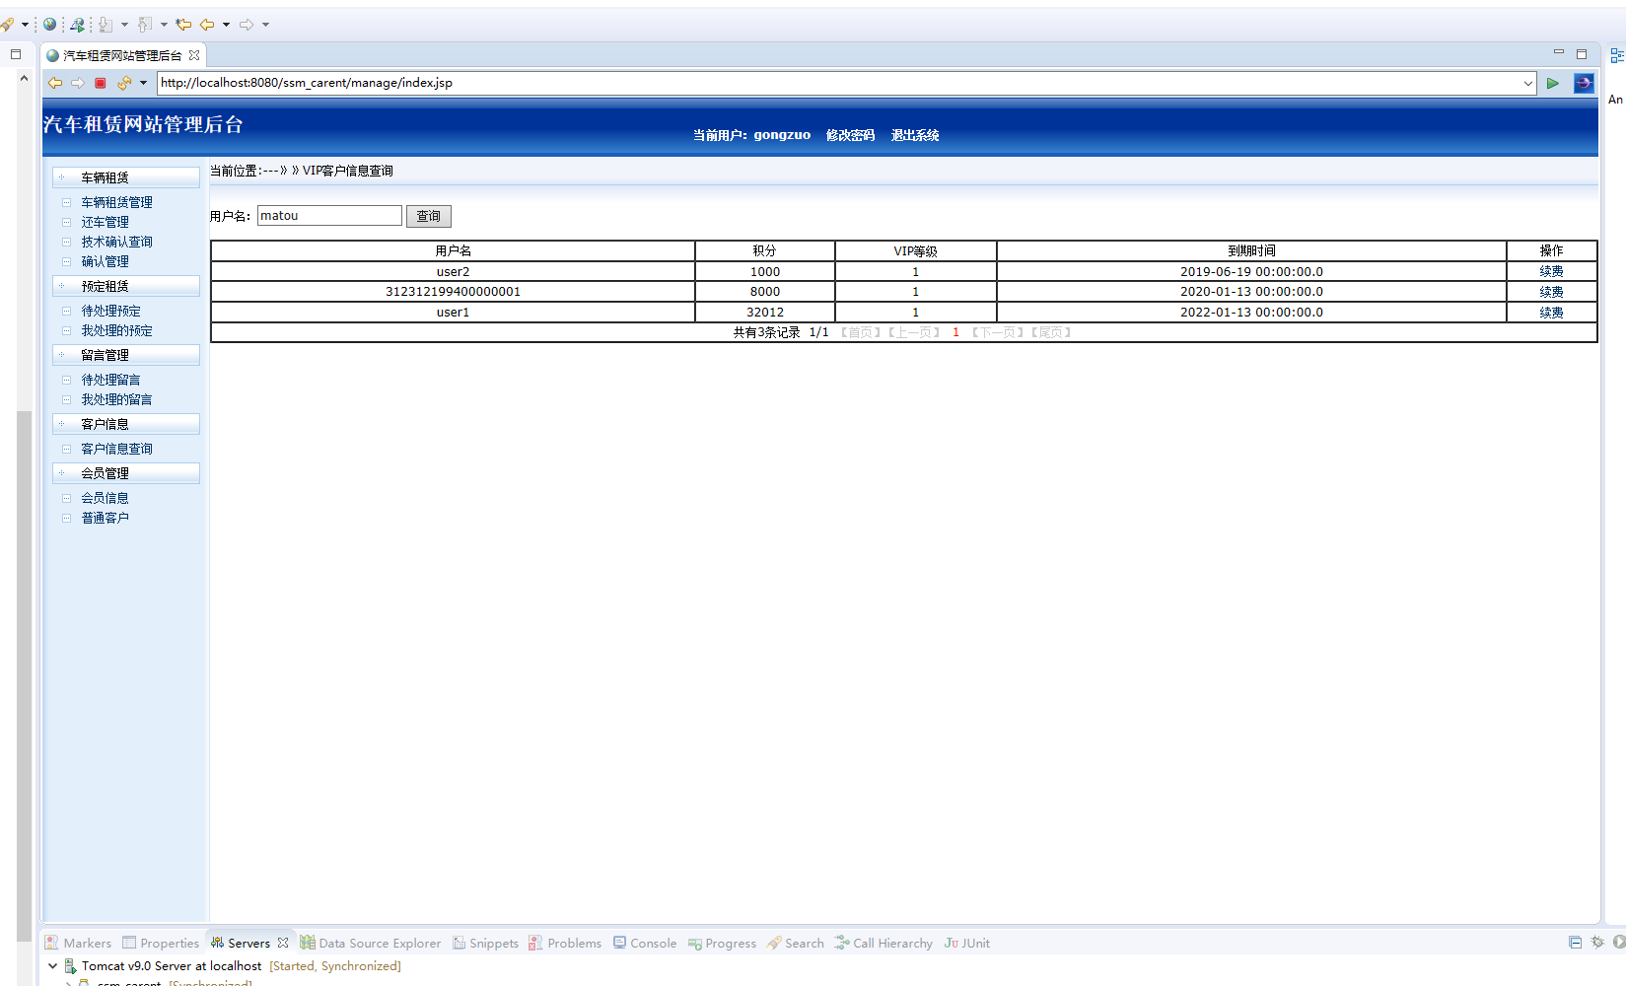Open 待处理预定 in the sidebar
The height and width of the screenshot is (986, 1626).
tap(110, 311)
